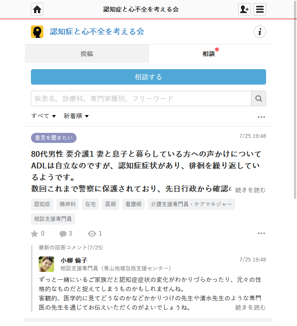
Task: Open post options dots below tags
Action: coord(261,233)
